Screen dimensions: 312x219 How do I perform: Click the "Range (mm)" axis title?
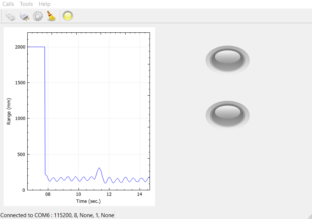click(x=9, y=111)
